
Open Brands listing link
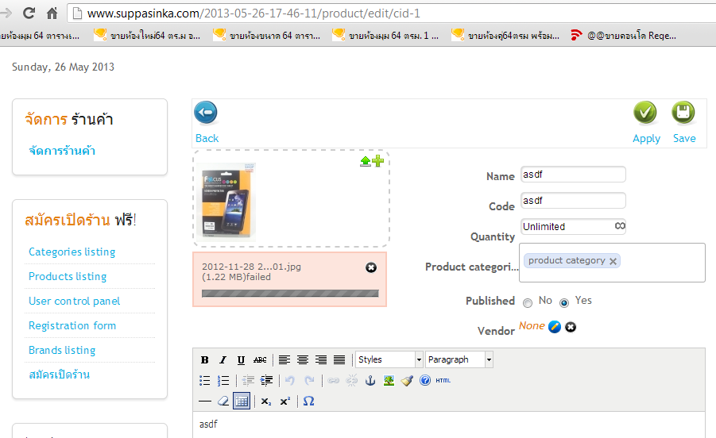click(x=62, y=350)
